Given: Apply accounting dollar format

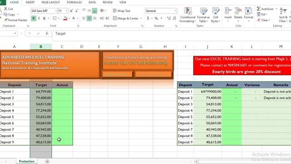Looking at the screenshot, I should point(148,18).
